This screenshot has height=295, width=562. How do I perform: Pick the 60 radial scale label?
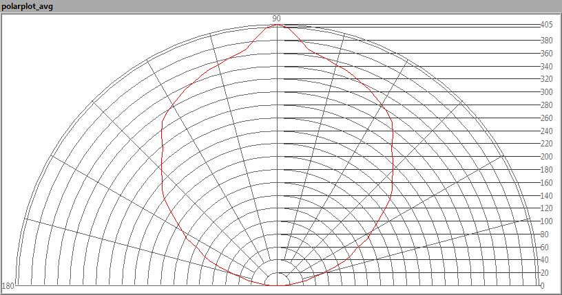tap(544, 248)
